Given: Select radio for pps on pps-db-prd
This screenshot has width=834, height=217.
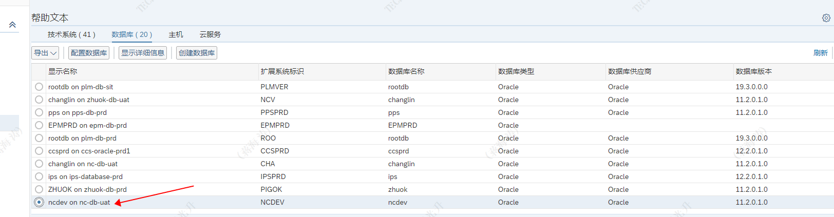Looking at the screenshot, I should [39, 112].
